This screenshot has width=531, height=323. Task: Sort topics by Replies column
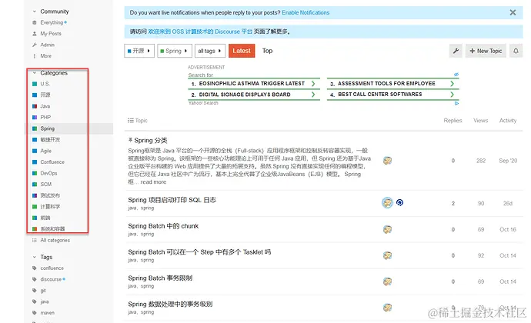point(453,120)
